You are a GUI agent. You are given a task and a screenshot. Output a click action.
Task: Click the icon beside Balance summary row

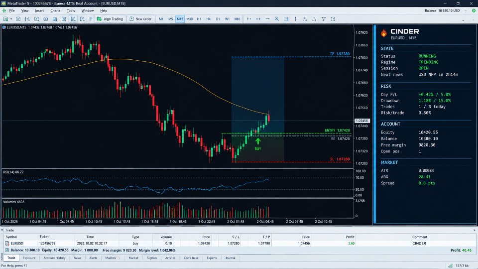7,250
